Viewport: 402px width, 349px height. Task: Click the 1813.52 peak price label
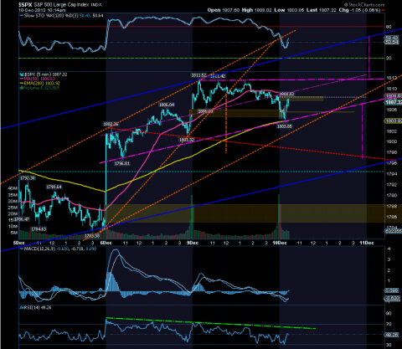point(198,75)
